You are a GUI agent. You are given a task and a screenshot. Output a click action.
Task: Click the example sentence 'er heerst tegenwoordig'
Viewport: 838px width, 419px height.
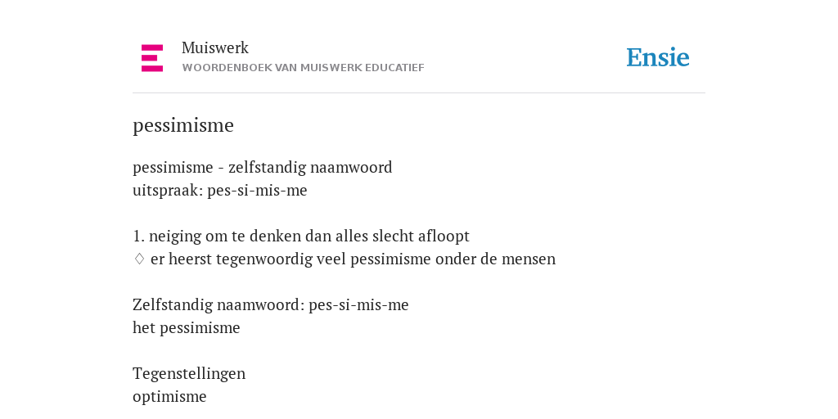point(353,259)
